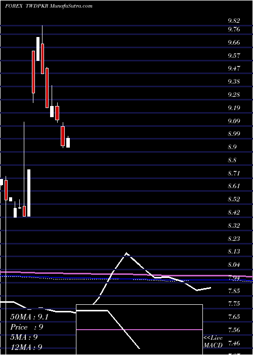Click the FOREX TWDPKR MunafaSutra.com chart title
The width and height of the screenshot is (253, 355).
coord(49,6)
